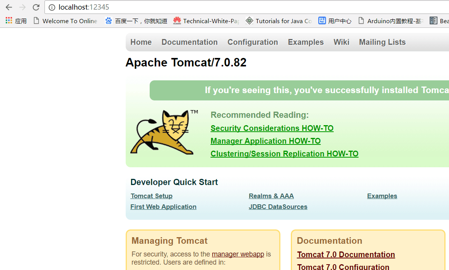Open the 应用 apps bookmark label
This screenshot has height=270, width=449.
tap(20, 21)
